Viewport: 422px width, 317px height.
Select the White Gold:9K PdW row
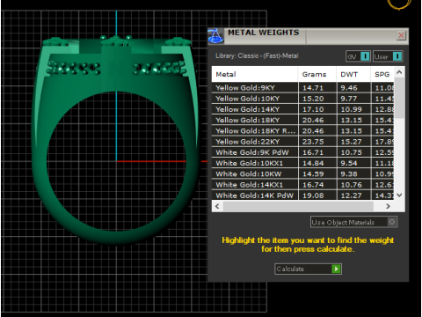(302, 152)
